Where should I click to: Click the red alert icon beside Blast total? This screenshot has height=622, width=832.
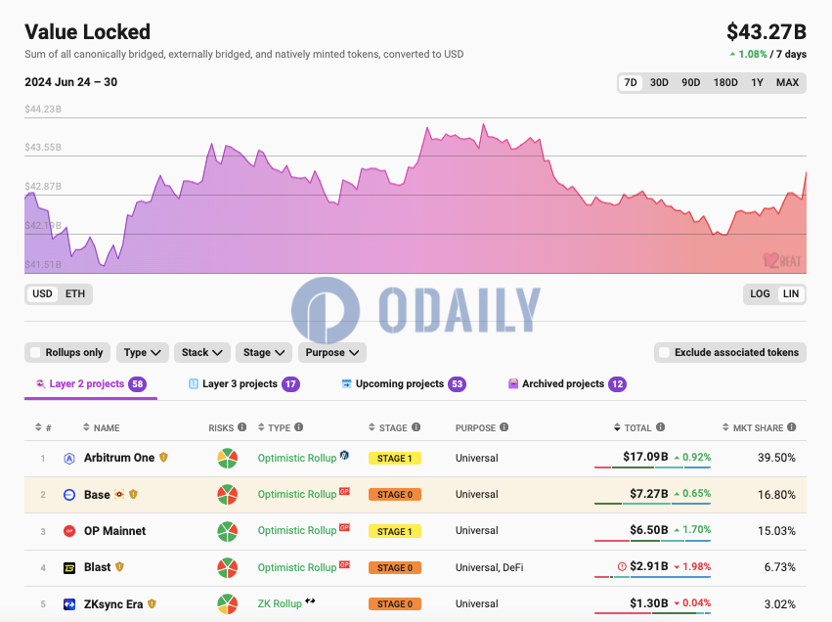[x=622, y=567]
